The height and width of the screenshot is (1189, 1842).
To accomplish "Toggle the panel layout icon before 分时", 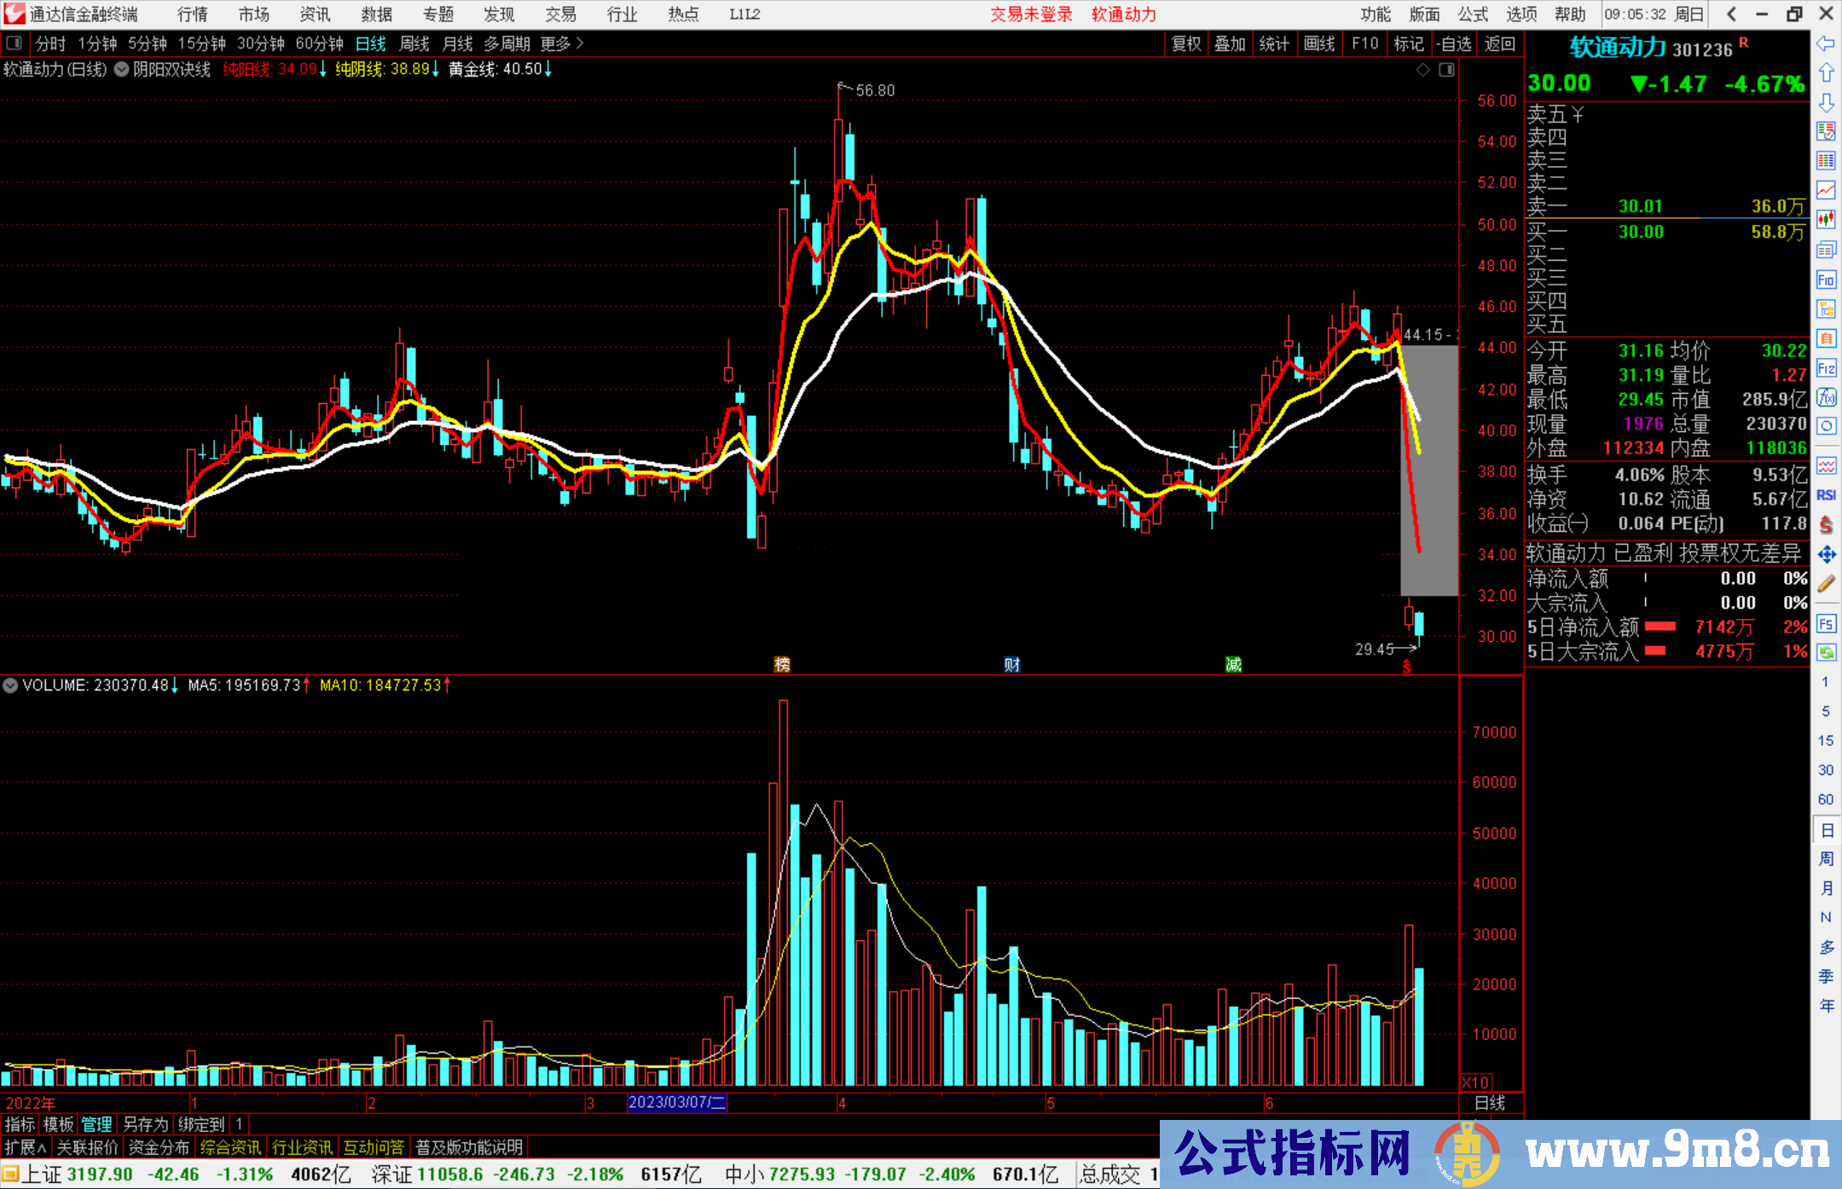I will 14,43.
